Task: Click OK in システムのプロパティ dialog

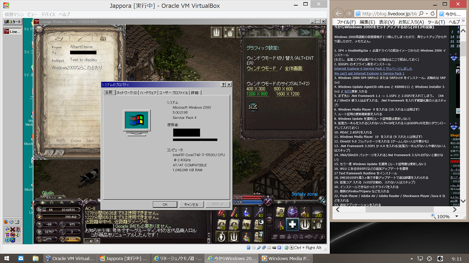Action: [165, 205]
